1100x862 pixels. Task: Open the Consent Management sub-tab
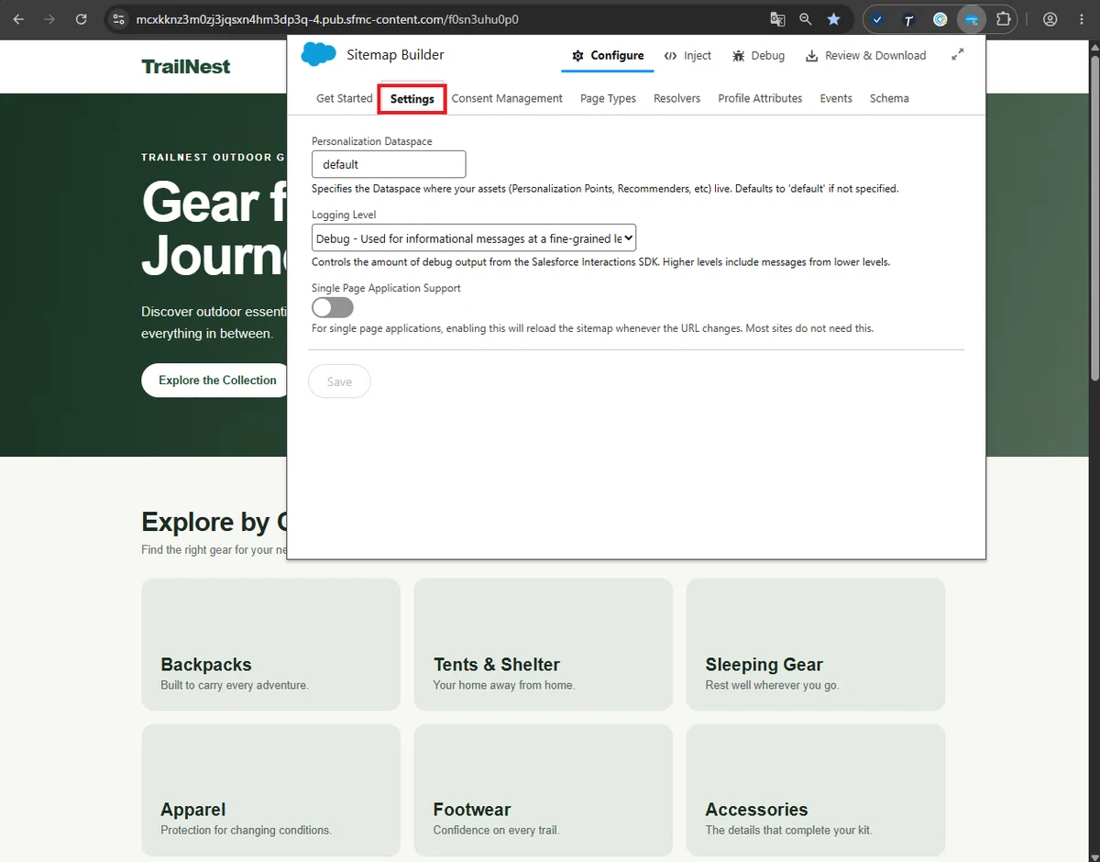(x=507, y=98)
